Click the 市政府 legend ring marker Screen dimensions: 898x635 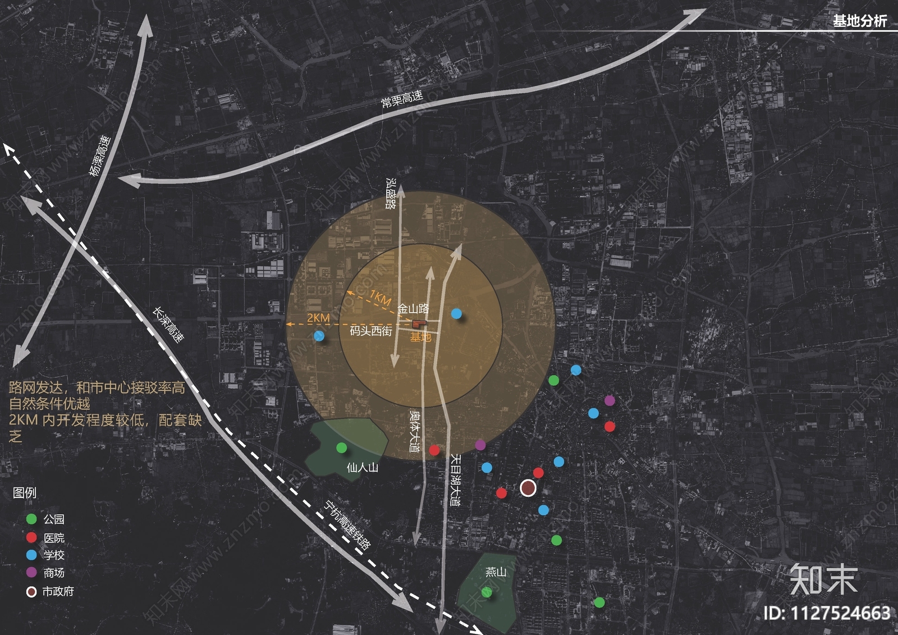(x=31, y=591)
